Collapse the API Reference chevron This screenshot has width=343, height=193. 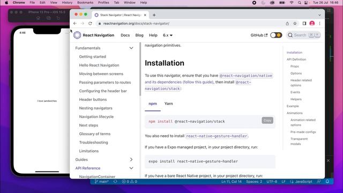[x=131, y=168]
